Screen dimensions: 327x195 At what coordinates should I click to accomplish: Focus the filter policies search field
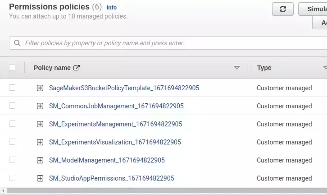coord(171,43)
